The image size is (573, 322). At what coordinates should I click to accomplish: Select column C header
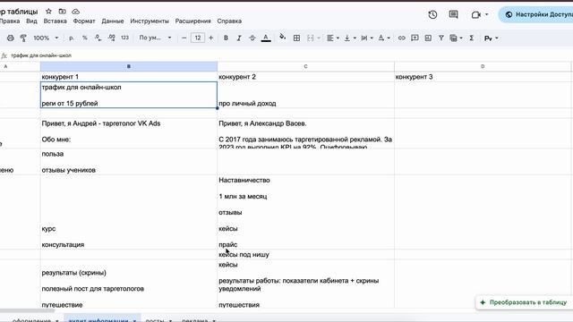(x=305, y=66)
